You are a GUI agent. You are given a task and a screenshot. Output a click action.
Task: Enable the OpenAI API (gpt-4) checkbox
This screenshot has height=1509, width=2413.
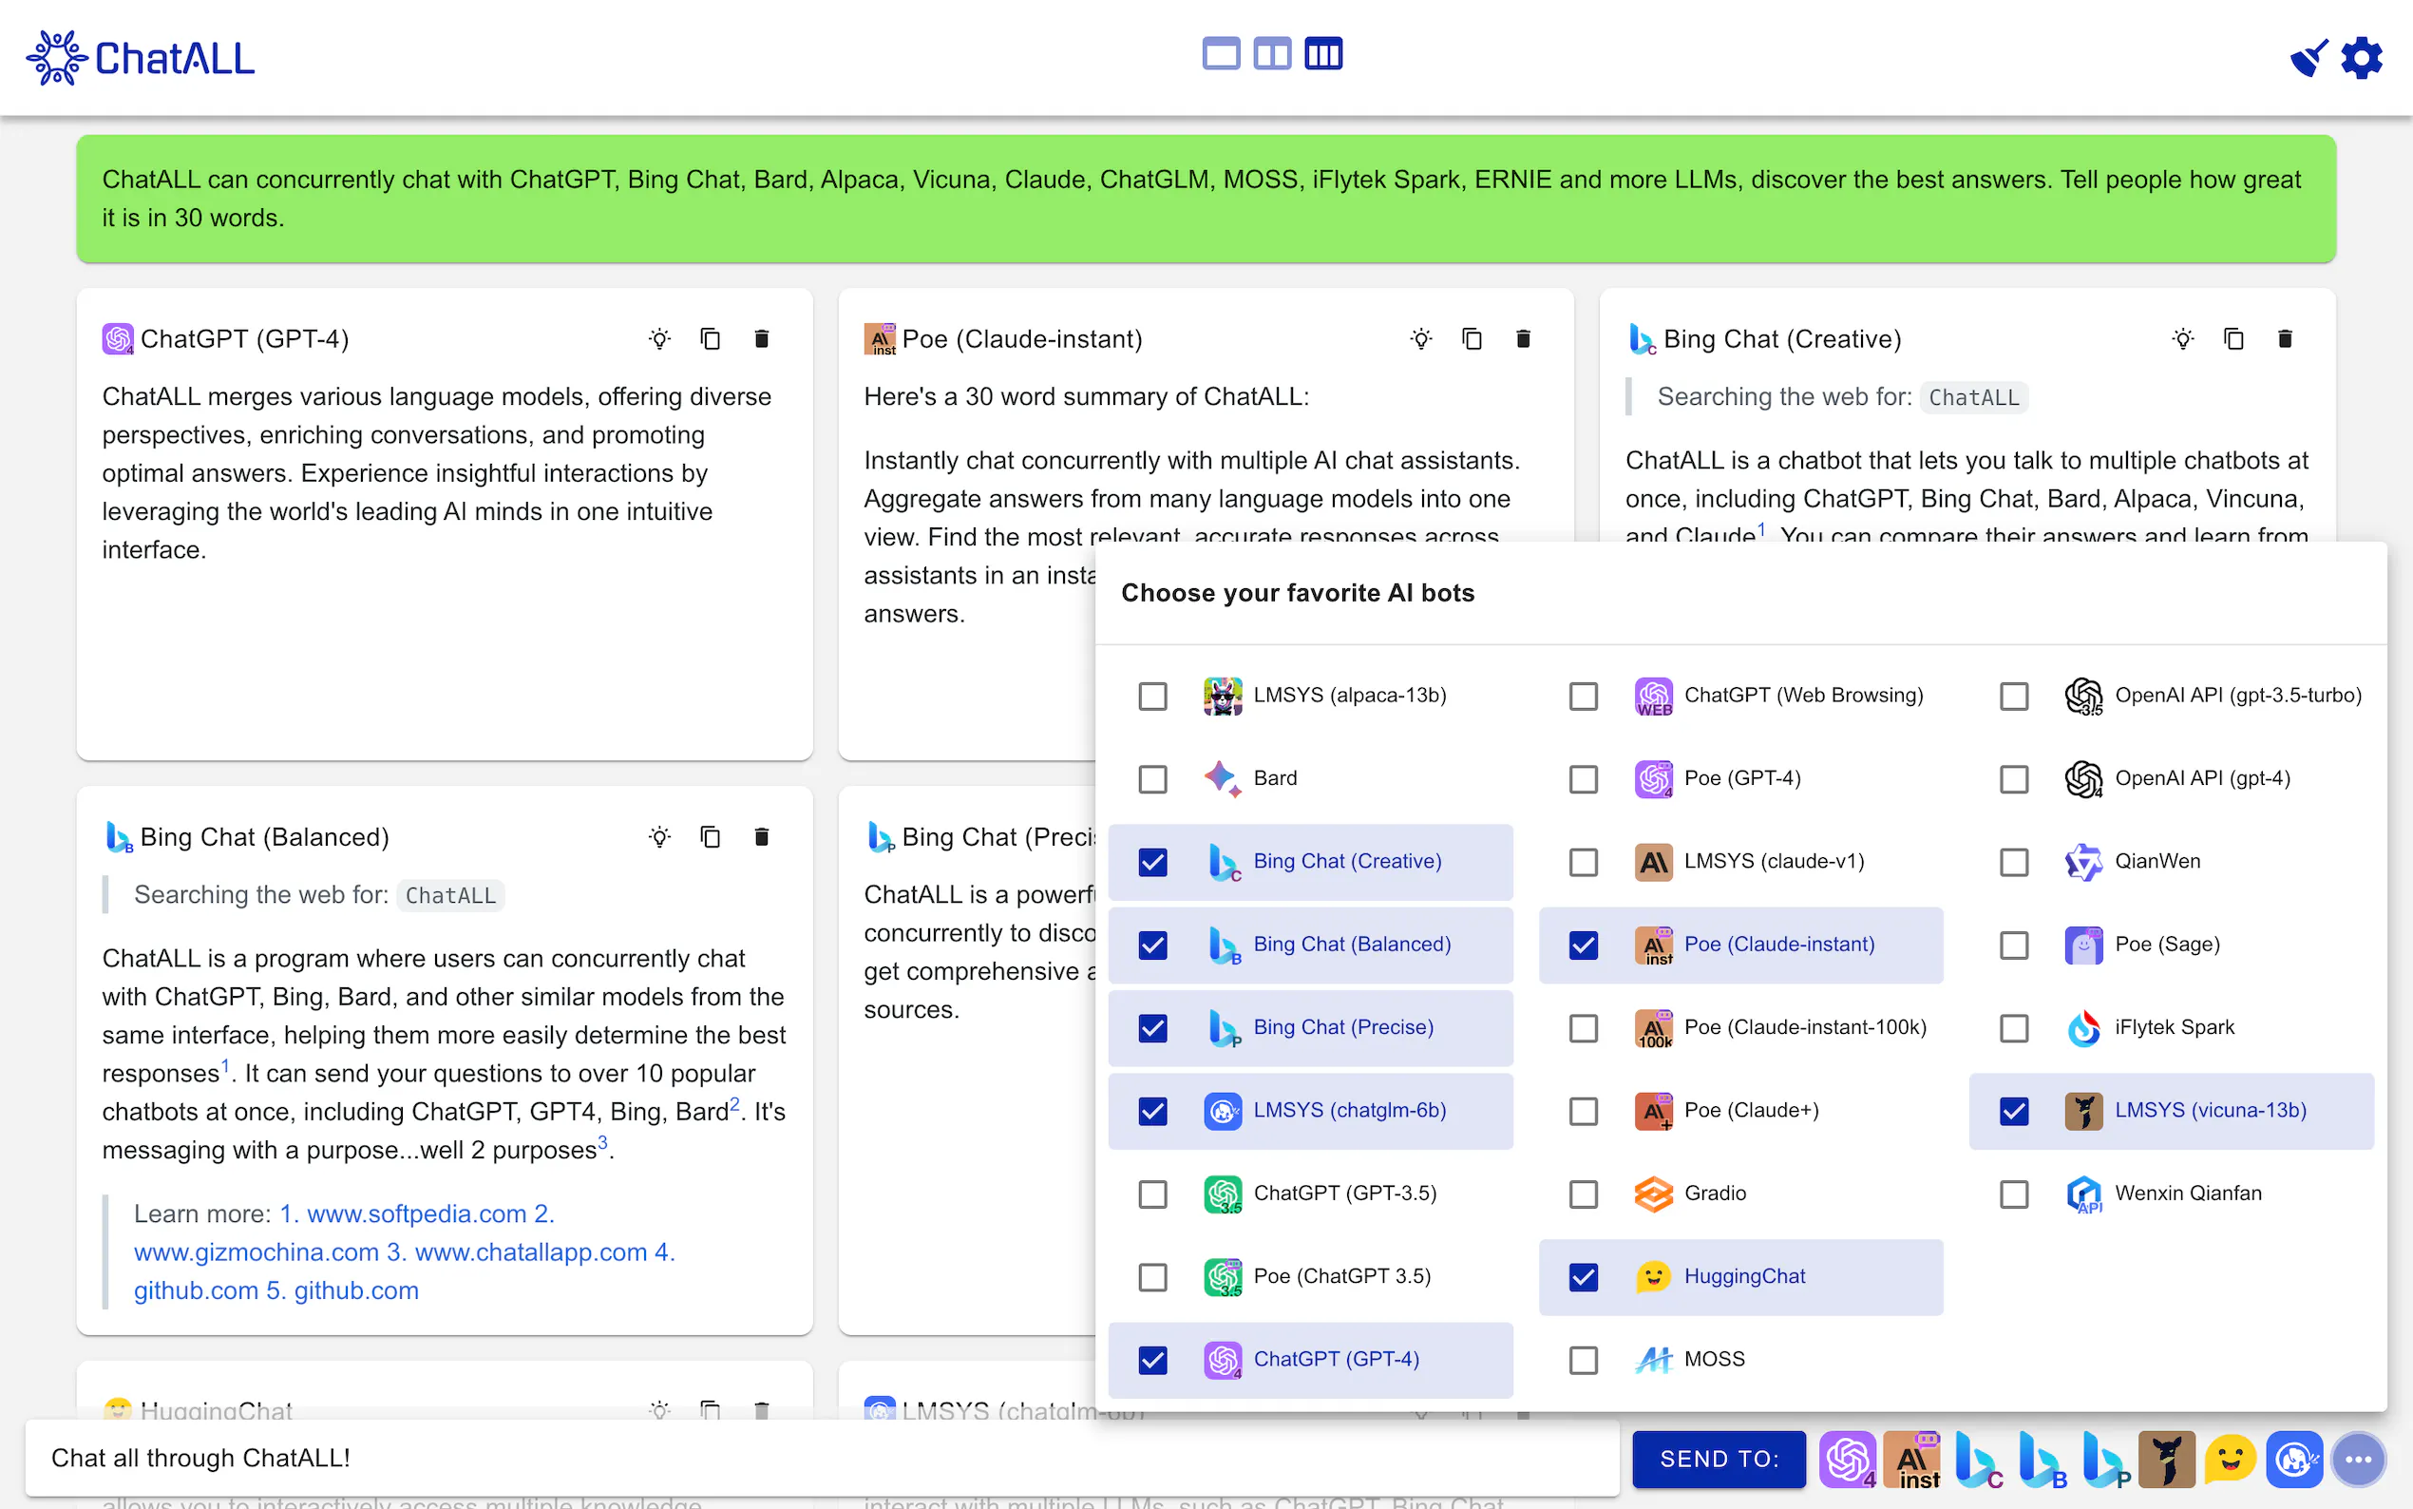[2014, 778]
